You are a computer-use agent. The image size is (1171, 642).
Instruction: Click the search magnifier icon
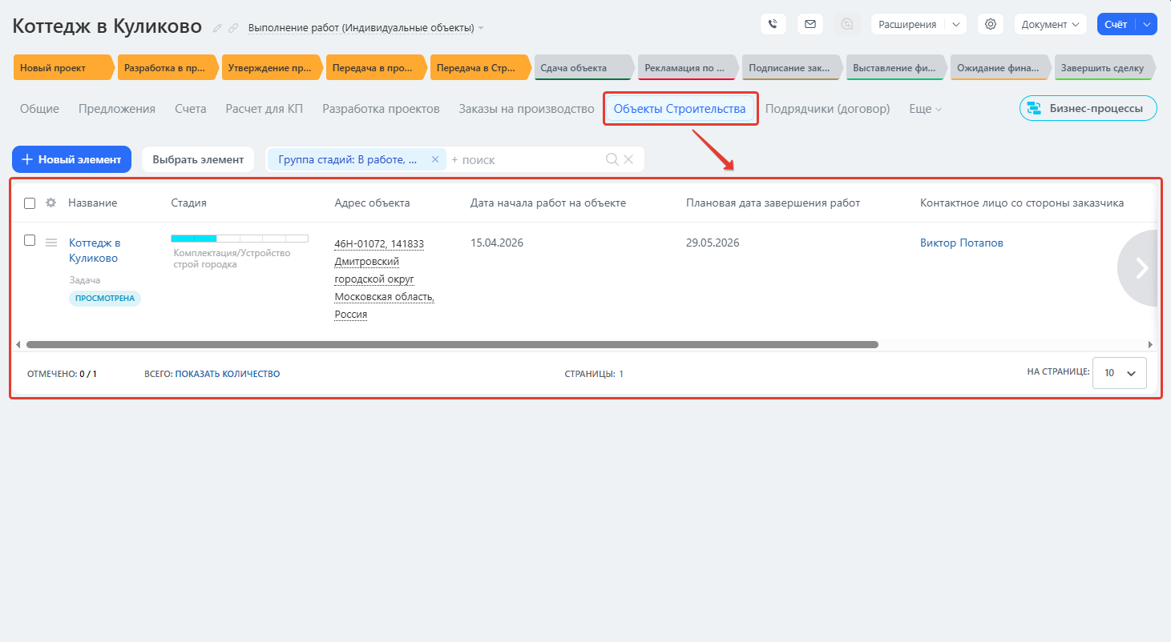[612, 159]
